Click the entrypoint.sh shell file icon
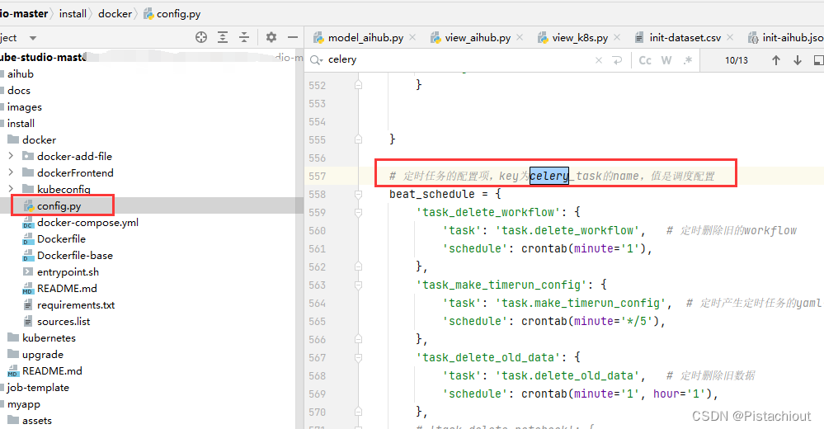This screenshot has height=429, width=824. (x=28, y=271)
